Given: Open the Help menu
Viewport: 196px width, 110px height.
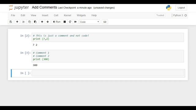Looking at the screenshot, I should (94, 15).
